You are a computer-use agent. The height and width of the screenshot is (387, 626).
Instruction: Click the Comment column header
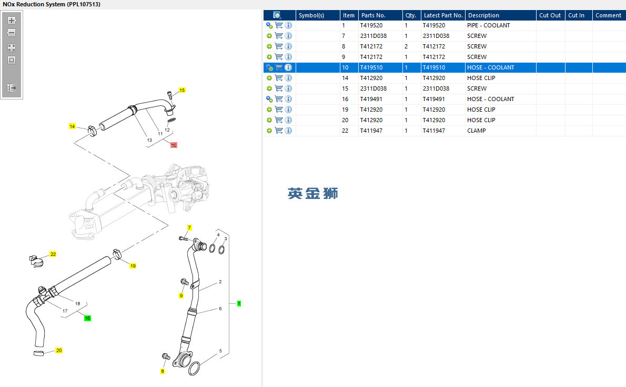pyautogui.click(x=609, y=15)
